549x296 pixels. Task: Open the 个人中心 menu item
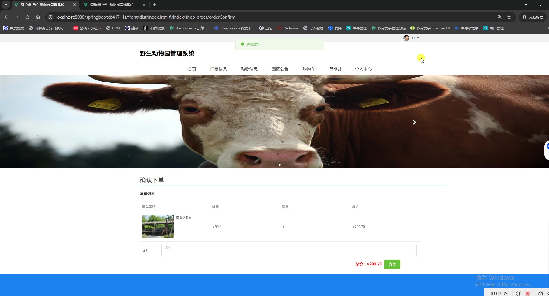click(x=363, y=69)
